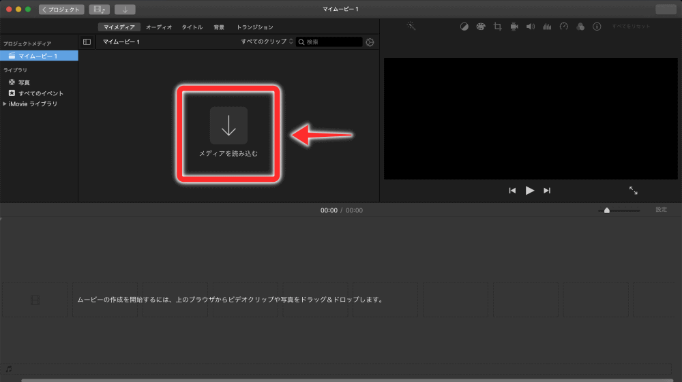Toggle the sidebar visibility button
The image size is (682, 382).
(x=87, y=42)
